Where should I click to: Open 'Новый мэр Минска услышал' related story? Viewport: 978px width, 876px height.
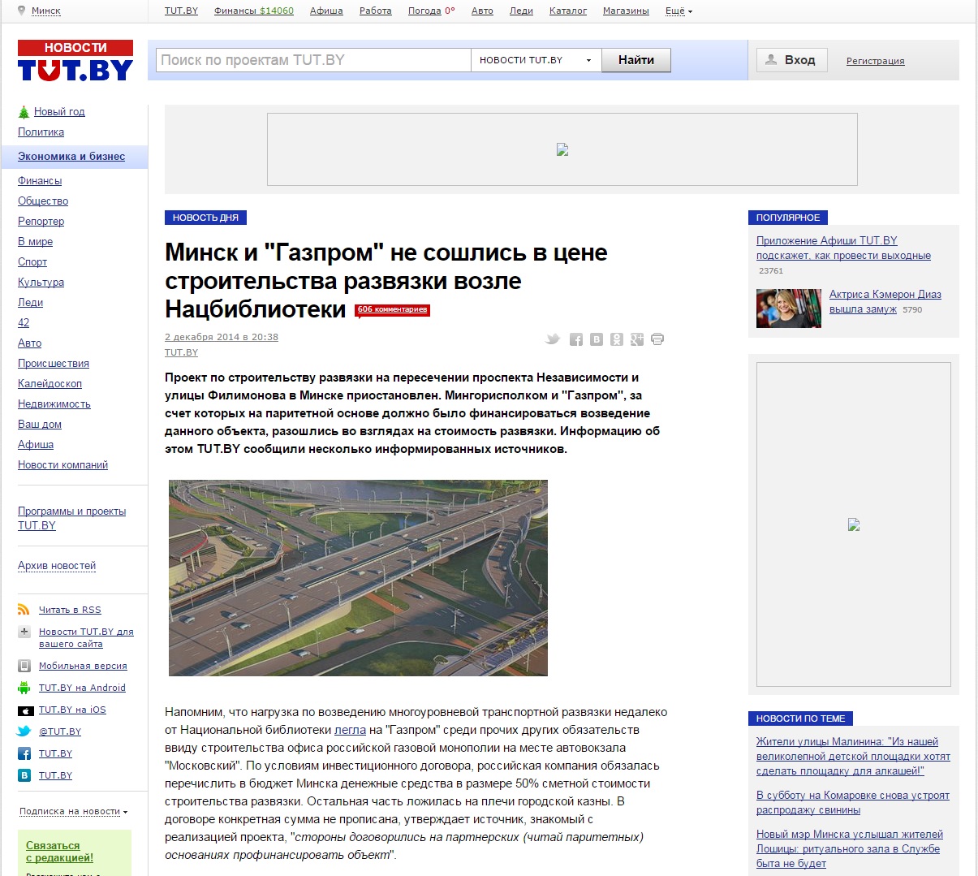[849, 848]
